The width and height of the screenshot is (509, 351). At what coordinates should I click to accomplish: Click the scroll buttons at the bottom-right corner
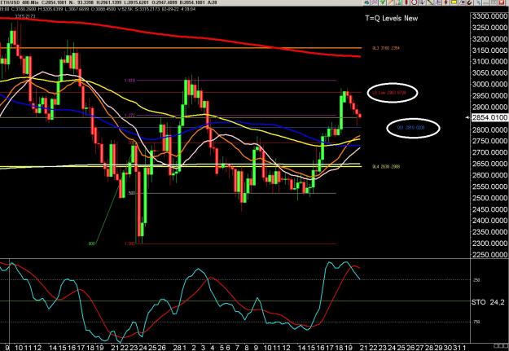tap(502, 346)
